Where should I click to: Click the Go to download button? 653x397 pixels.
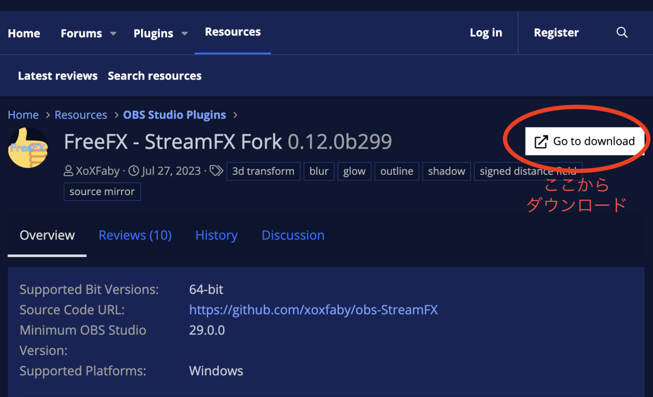(585, 141)
